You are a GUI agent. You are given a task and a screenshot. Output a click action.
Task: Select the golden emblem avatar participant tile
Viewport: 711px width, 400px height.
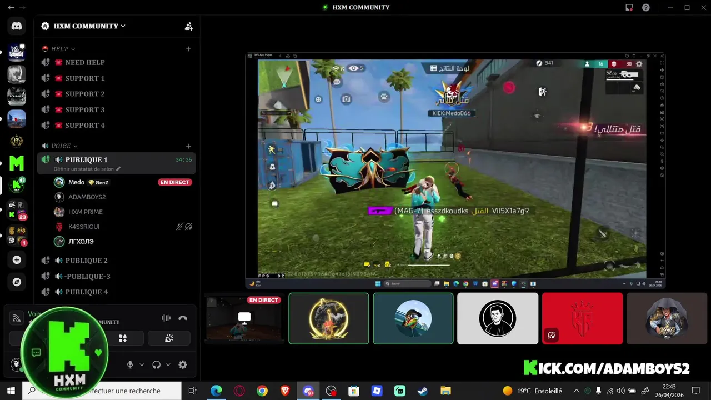(329, 319)
